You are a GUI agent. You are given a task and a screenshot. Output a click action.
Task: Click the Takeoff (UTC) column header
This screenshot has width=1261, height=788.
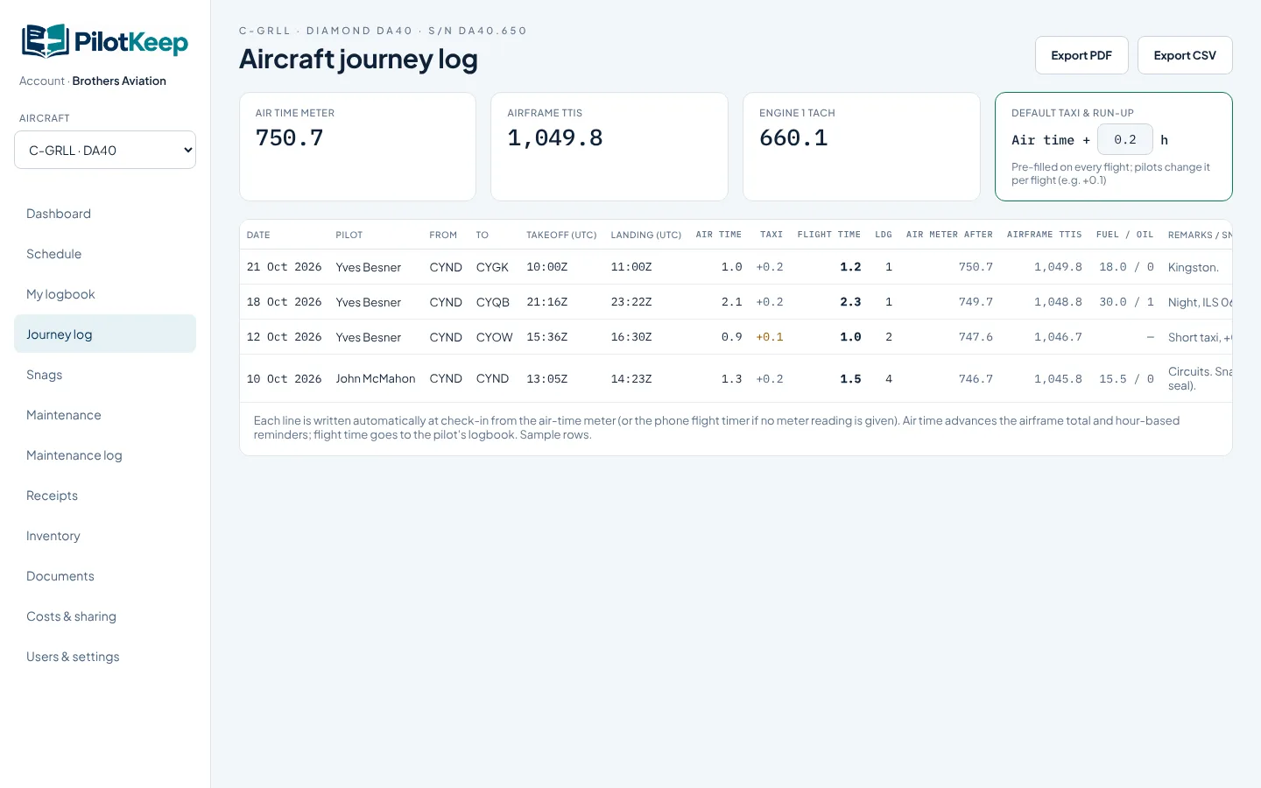pos(561,235)
